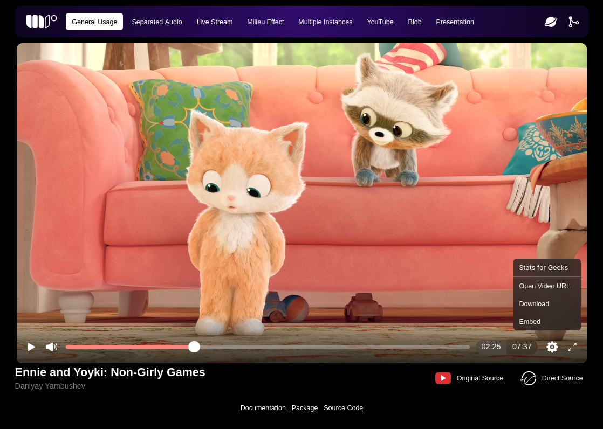Viewport: 603px width, 429px height.
Task: Click the Vidstack logo in the header
Action: (x=42, y=22)
